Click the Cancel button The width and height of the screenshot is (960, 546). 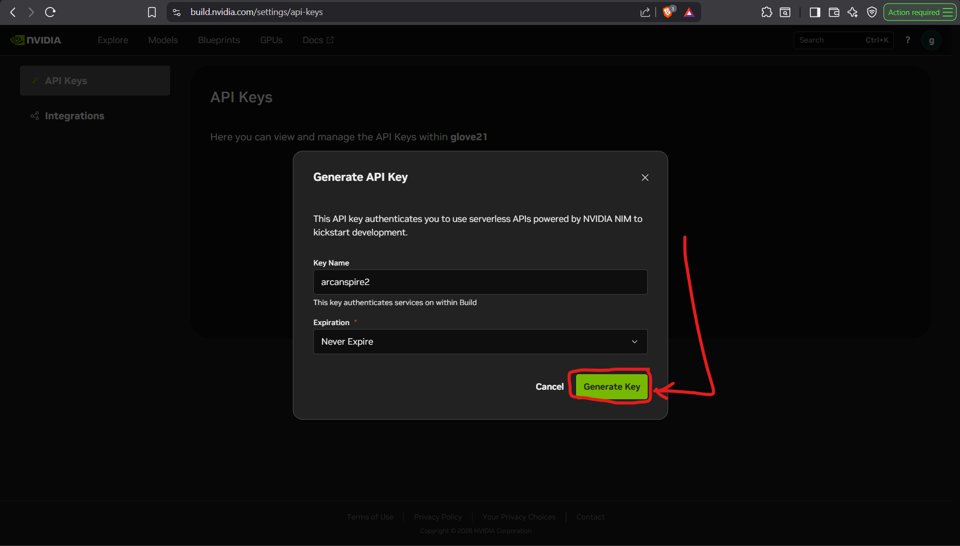click(549, 387)
